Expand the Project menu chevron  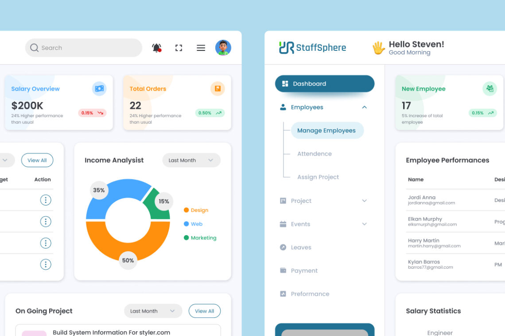click(364, 201)
